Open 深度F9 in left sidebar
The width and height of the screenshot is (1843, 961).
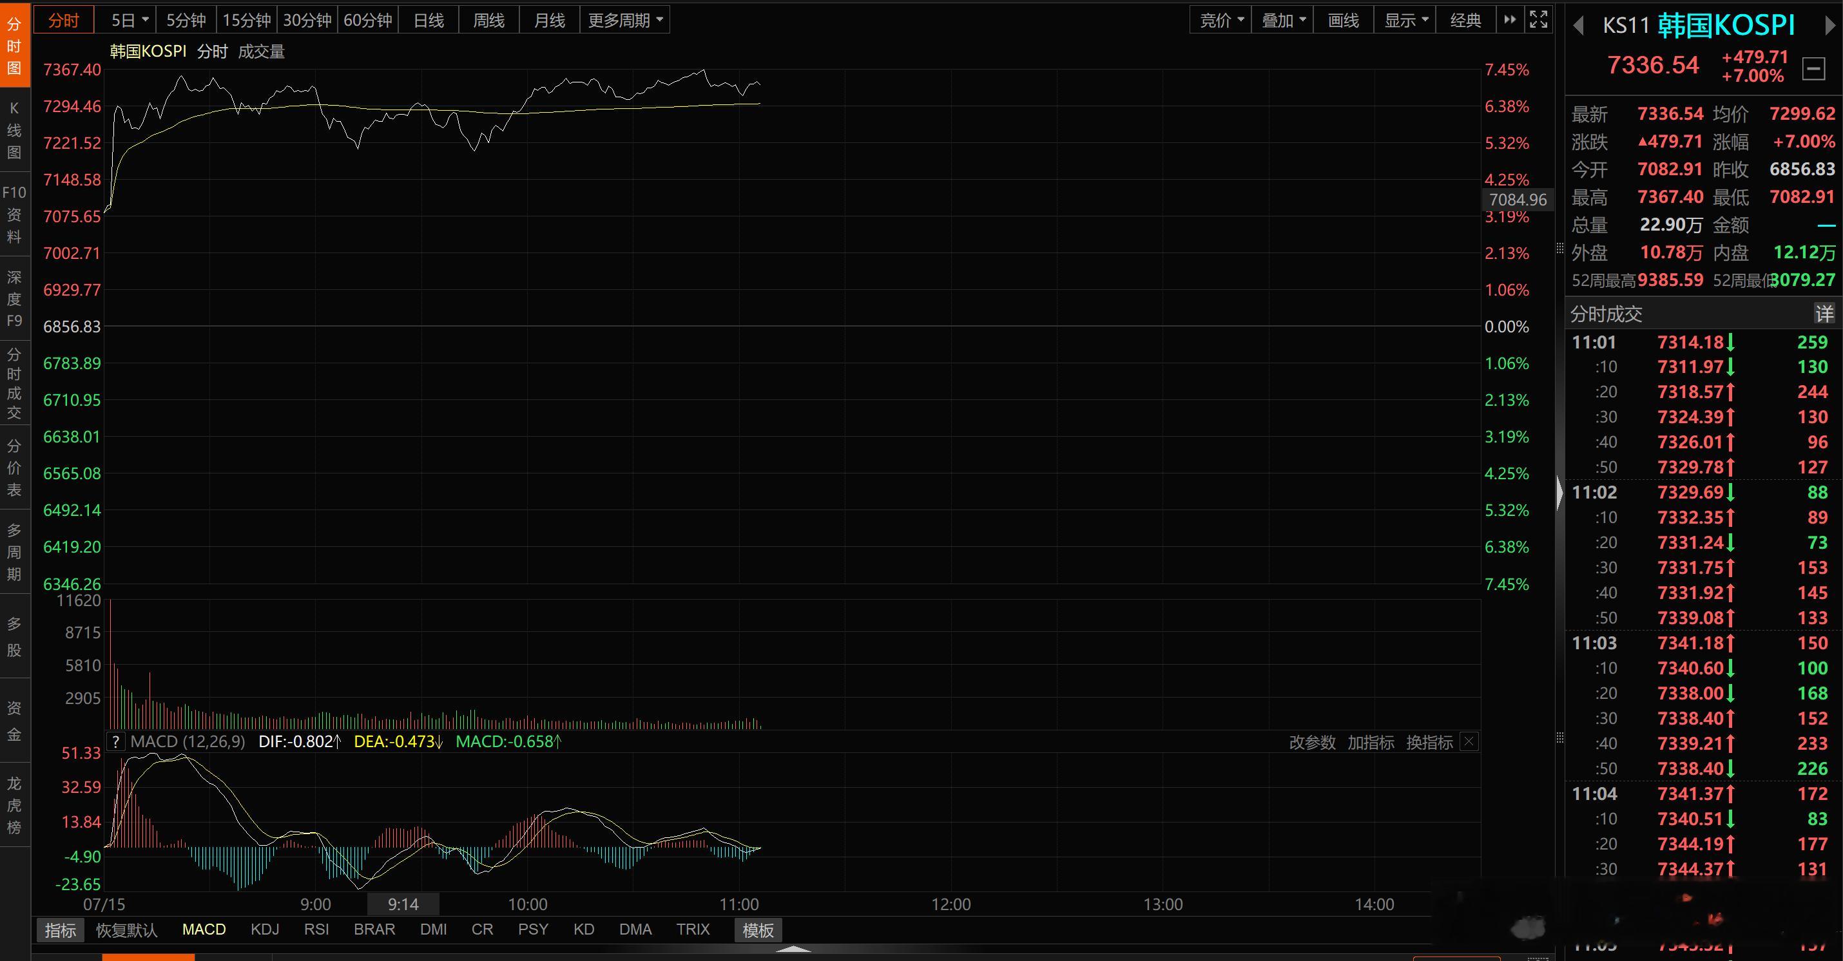(x=14, y=298)
